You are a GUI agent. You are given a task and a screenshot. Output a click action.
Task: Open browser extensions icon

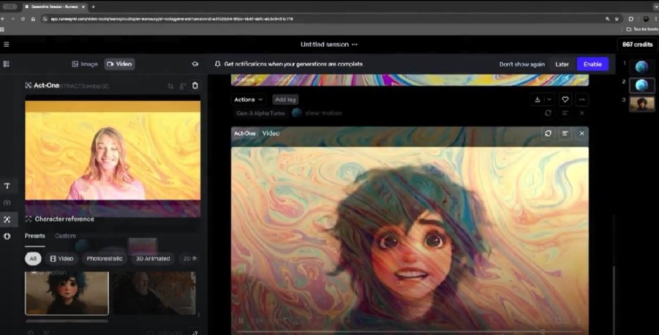(x=631, y=19)
